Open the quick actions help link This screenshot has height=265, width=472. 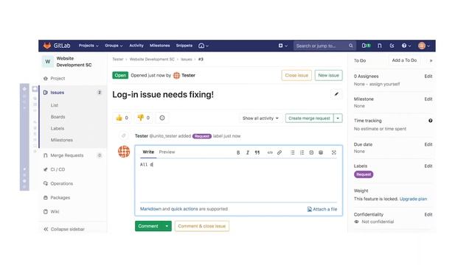tap(184, 209)
